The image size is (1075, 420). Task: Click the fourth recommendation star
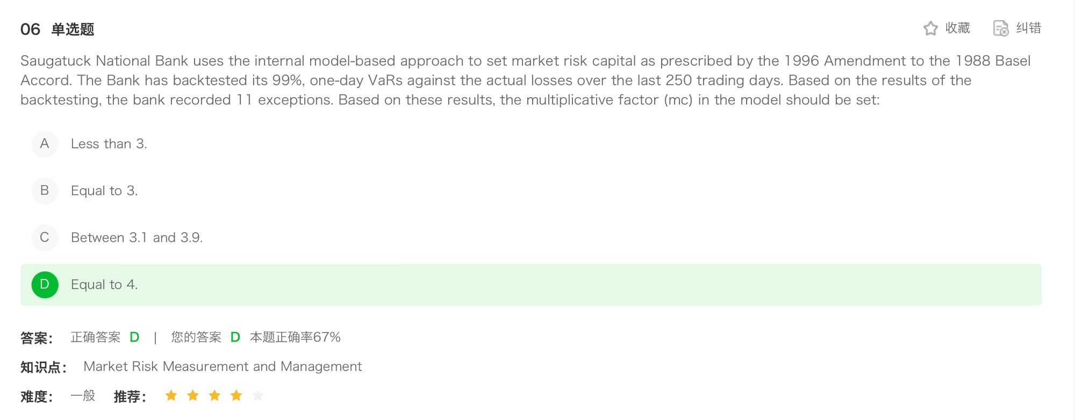click(236, 396)
